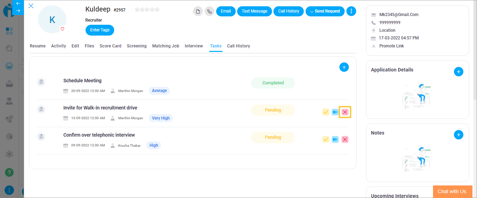Click the Completed status of Schedule Meeting
Viewport: 477px width, 198px height.
point(273,83)
